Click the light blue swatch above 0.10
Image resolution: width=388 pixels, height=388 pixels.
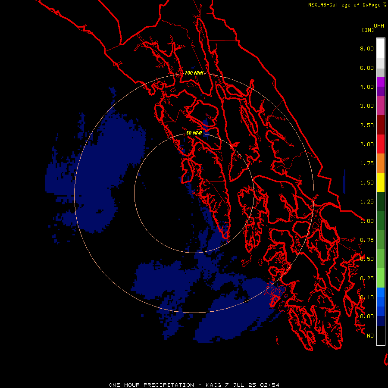[x=381, y=292]
